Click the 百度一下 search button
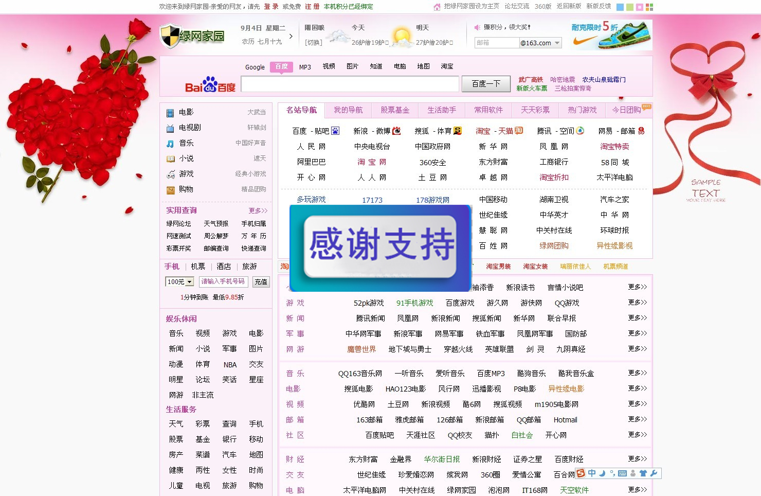 click(486, 83)
